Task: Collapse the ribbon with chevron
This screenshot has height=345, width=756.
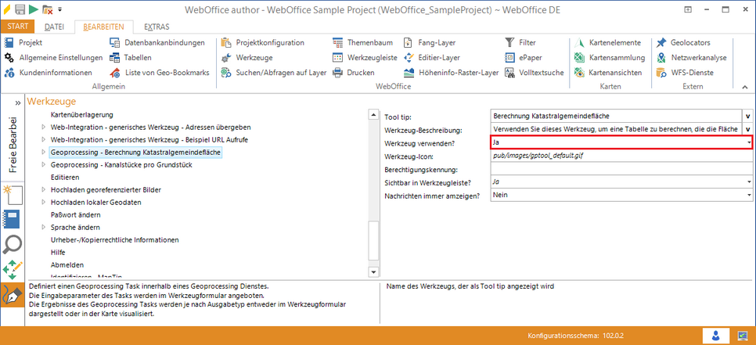Action: coord(744,87)
